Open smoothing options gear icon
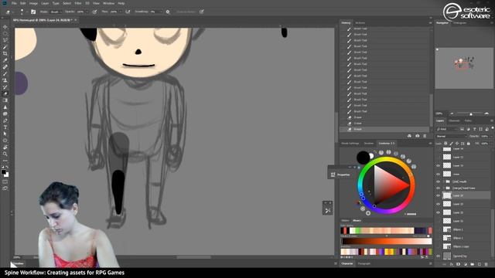 (168, 12)
